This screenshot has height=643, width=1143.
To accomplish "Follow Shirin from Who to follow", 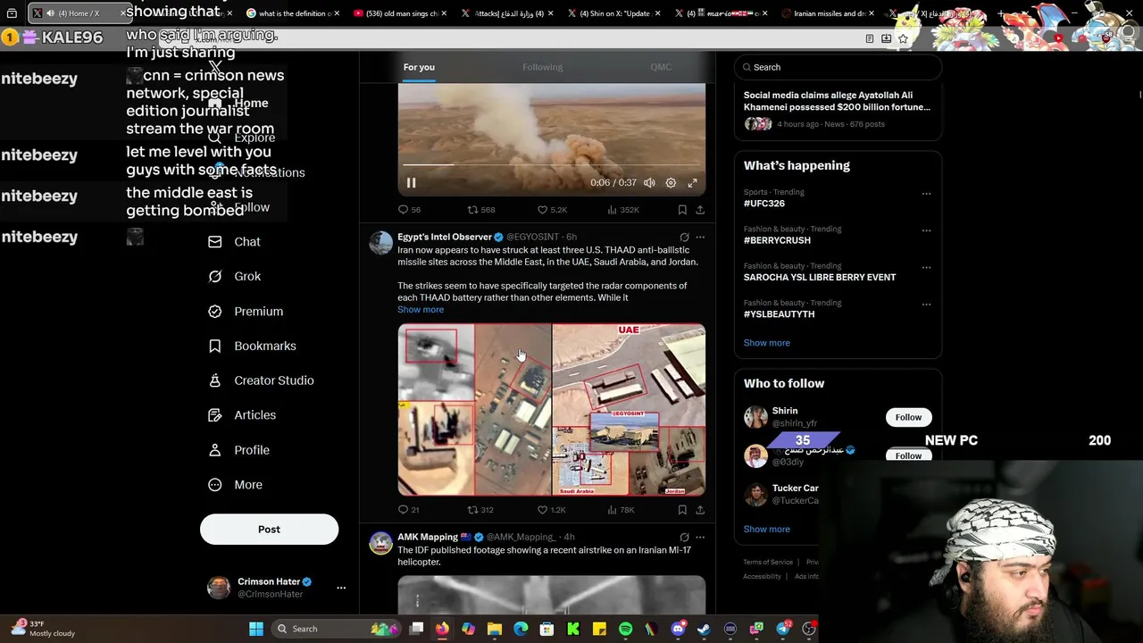I will pos(908,417).
